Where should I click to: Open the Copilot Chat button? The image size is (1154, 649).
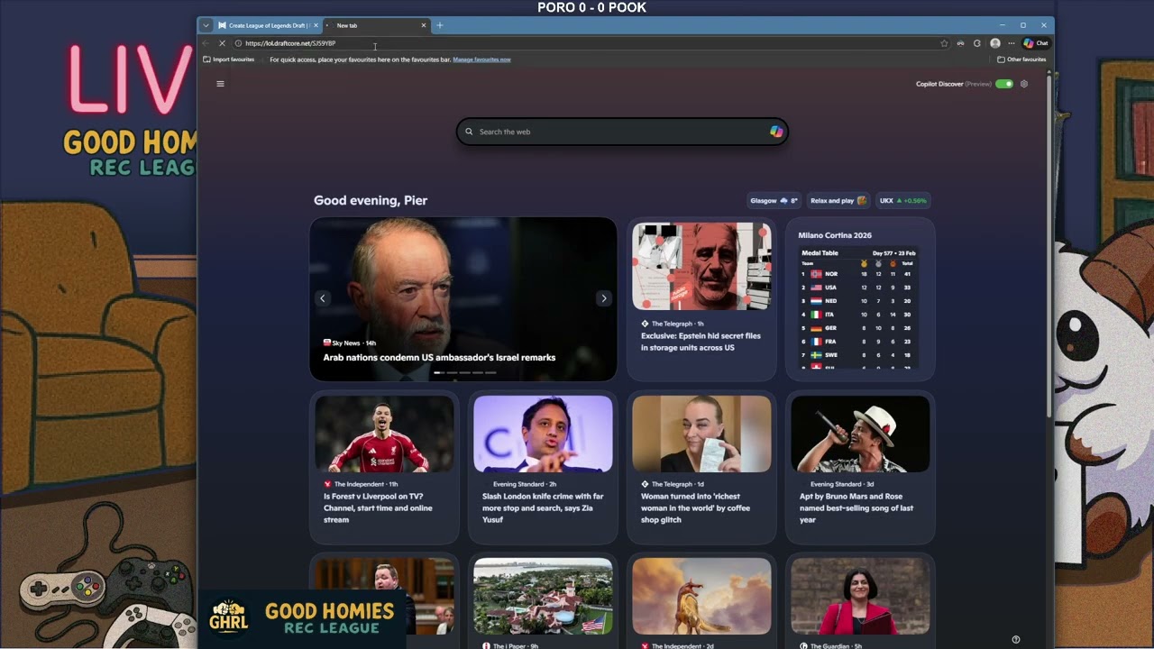[x=1036, y=43]
